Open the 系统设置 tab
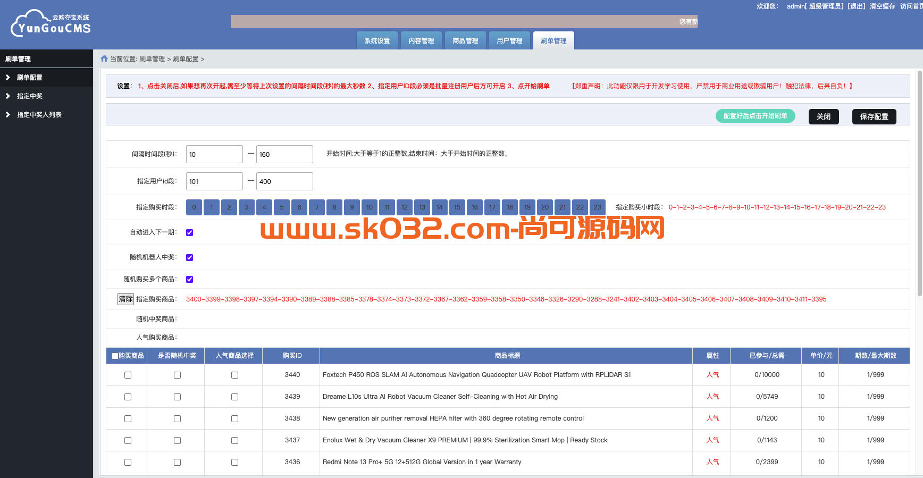This screenshot has height=478, width=923. [377, 40]
